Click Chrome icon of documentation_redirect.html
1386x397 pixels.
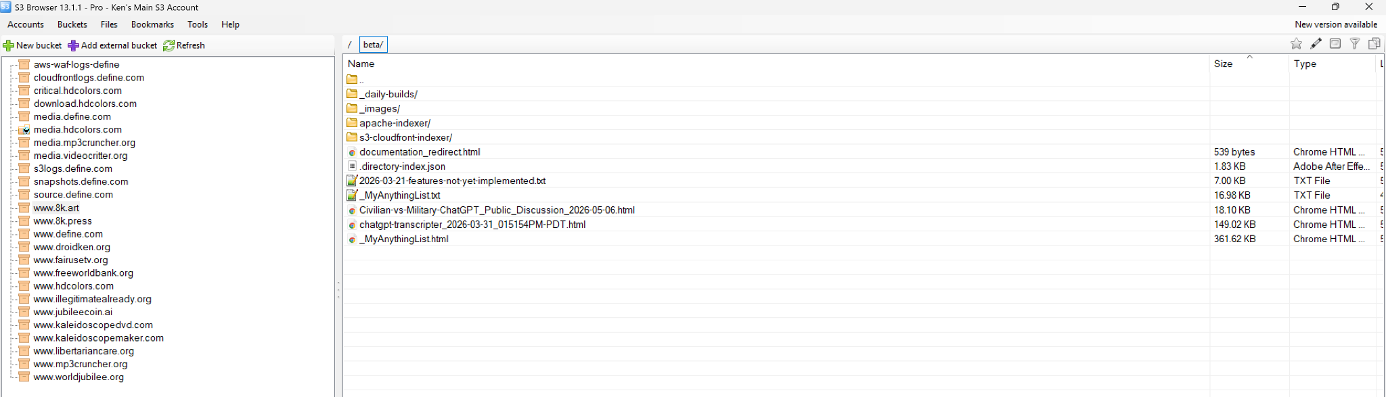click(x=352, y=152)
